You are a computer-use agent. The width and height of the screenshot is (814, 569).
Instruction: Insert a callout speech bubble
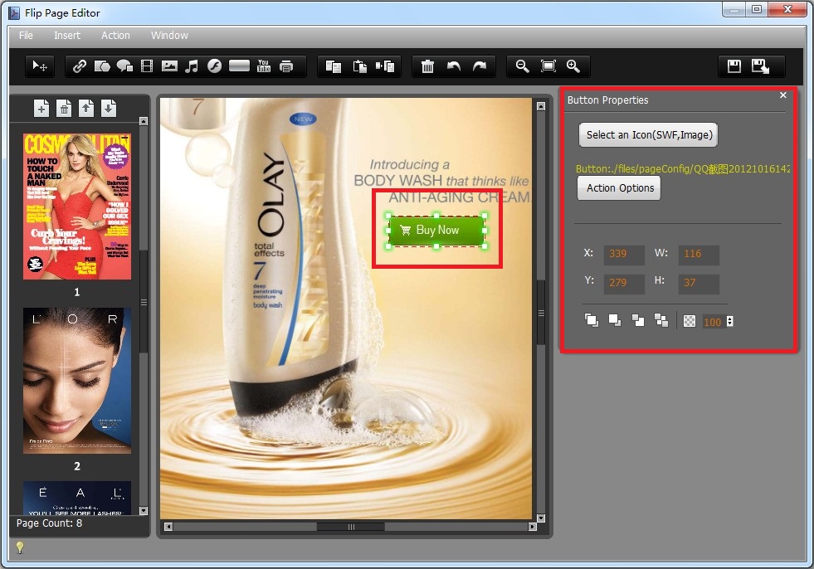click(124, 66)
